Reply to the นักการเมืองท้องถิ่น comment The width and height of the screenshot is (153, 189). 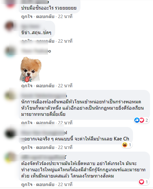(x=45, y=123)
